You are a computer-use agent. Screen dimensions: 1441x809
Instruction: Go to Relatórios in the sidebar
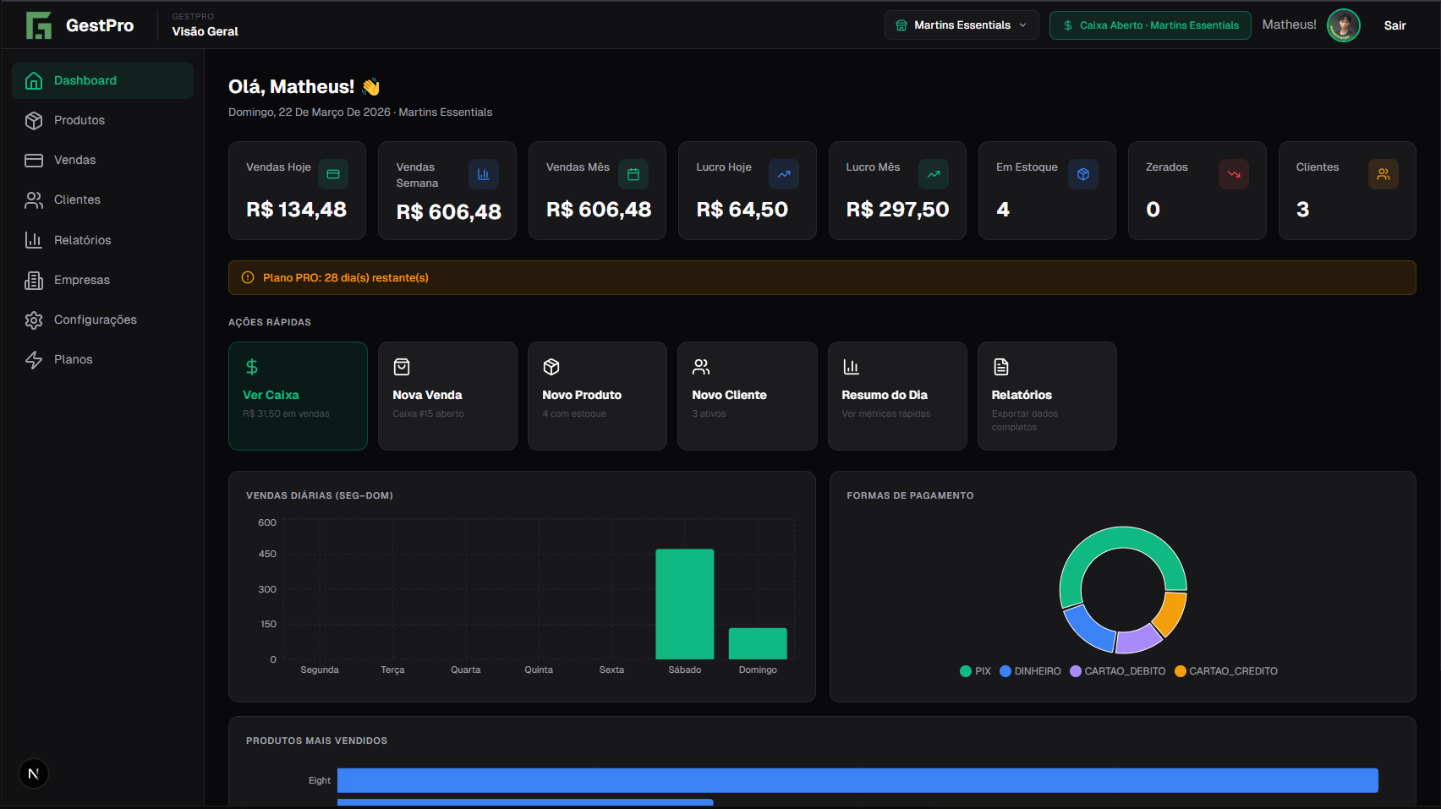[82, 240]
